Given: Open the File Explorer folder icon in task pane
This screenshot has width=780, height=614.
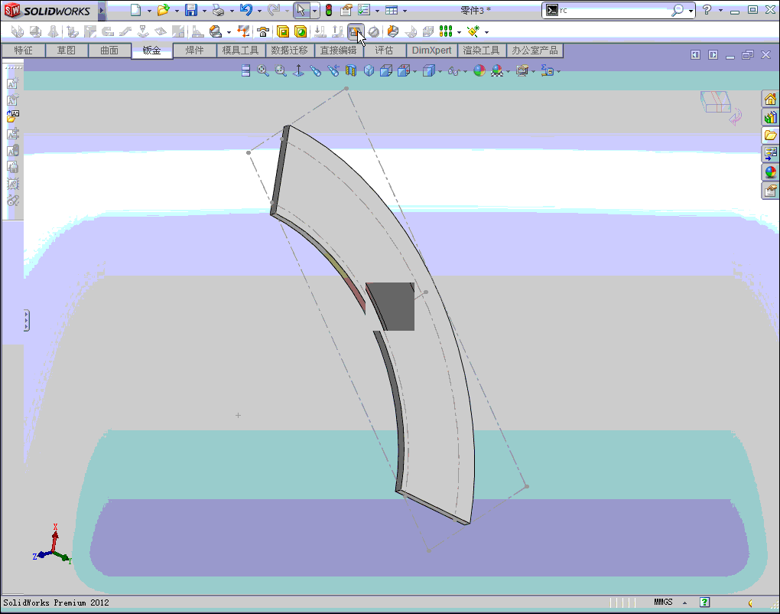Looking at the screenshot, I should coord(770,136).
